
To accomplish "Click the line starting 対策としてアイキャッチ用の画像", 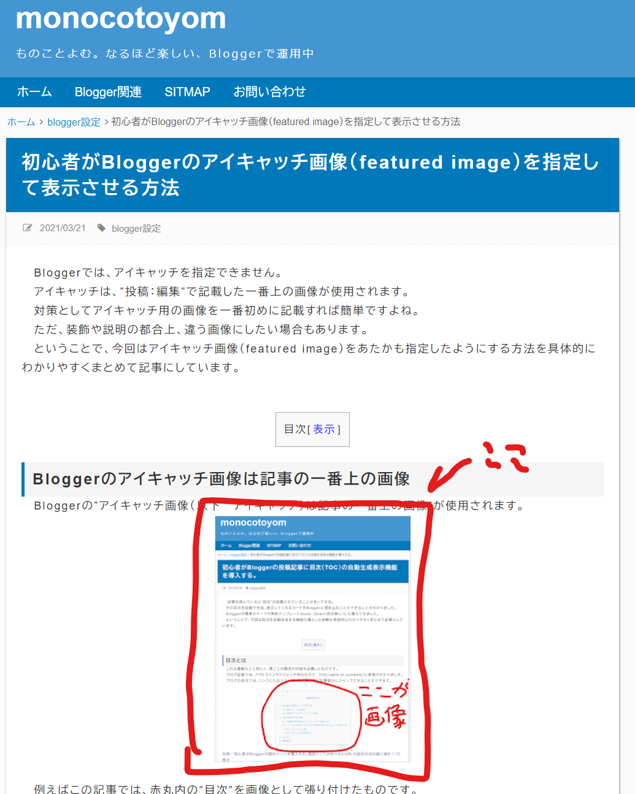I will pos(228,311).
